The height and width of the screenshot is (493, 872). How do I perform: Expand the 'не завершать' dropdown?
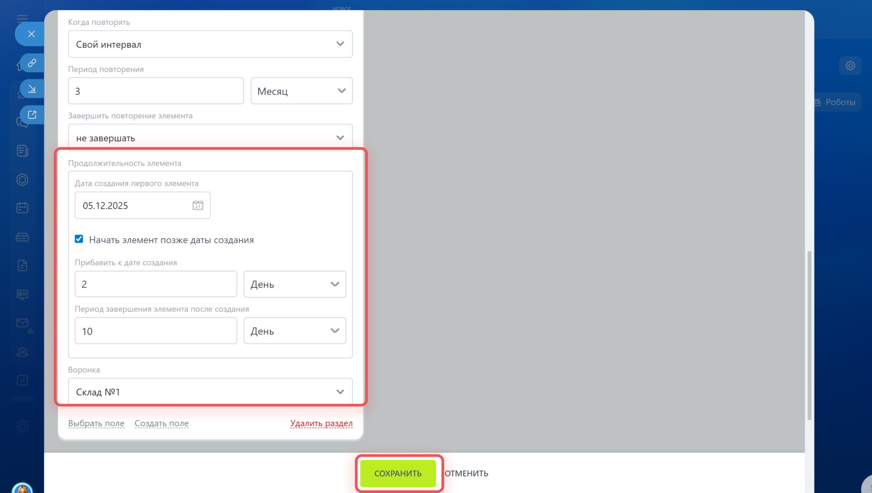coord(210,138)
